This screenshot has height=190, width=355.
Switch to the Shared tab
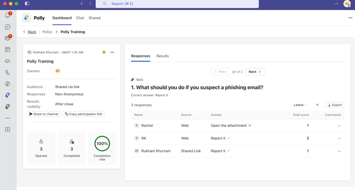(94, 18)
